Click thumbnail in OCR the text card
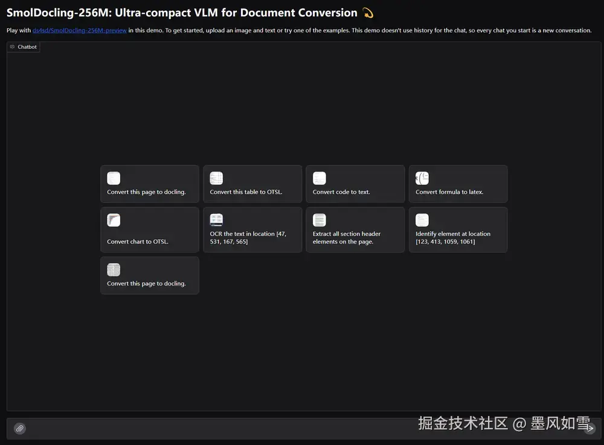 (216, 220)
